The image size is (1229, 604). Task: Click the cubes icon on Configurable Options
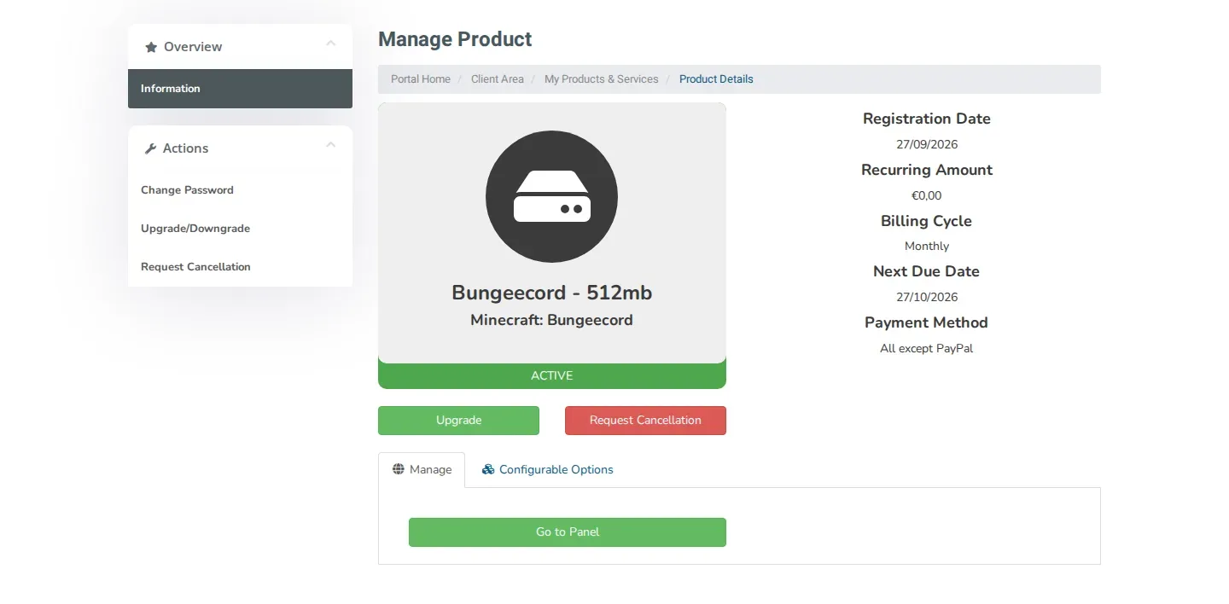[x=488, y=469]
